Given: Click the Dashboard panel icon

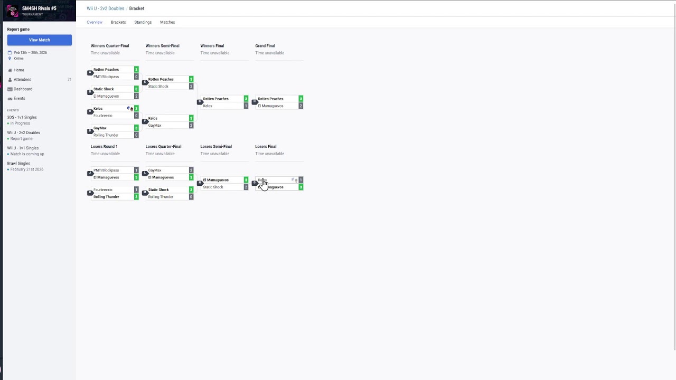Looking at the screenshot, I should (10, 89).
